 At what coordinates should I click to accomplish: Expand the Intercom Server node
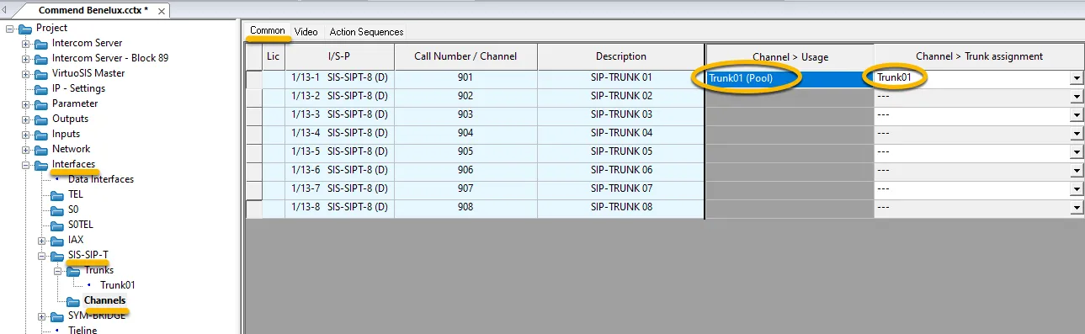point(25,44)
